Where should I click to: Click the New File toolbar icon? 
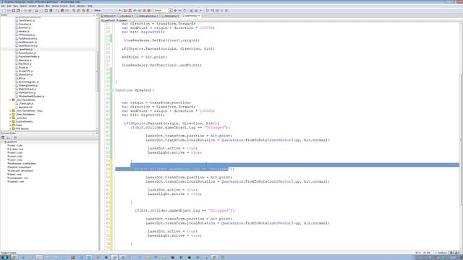tap(4, 10)
